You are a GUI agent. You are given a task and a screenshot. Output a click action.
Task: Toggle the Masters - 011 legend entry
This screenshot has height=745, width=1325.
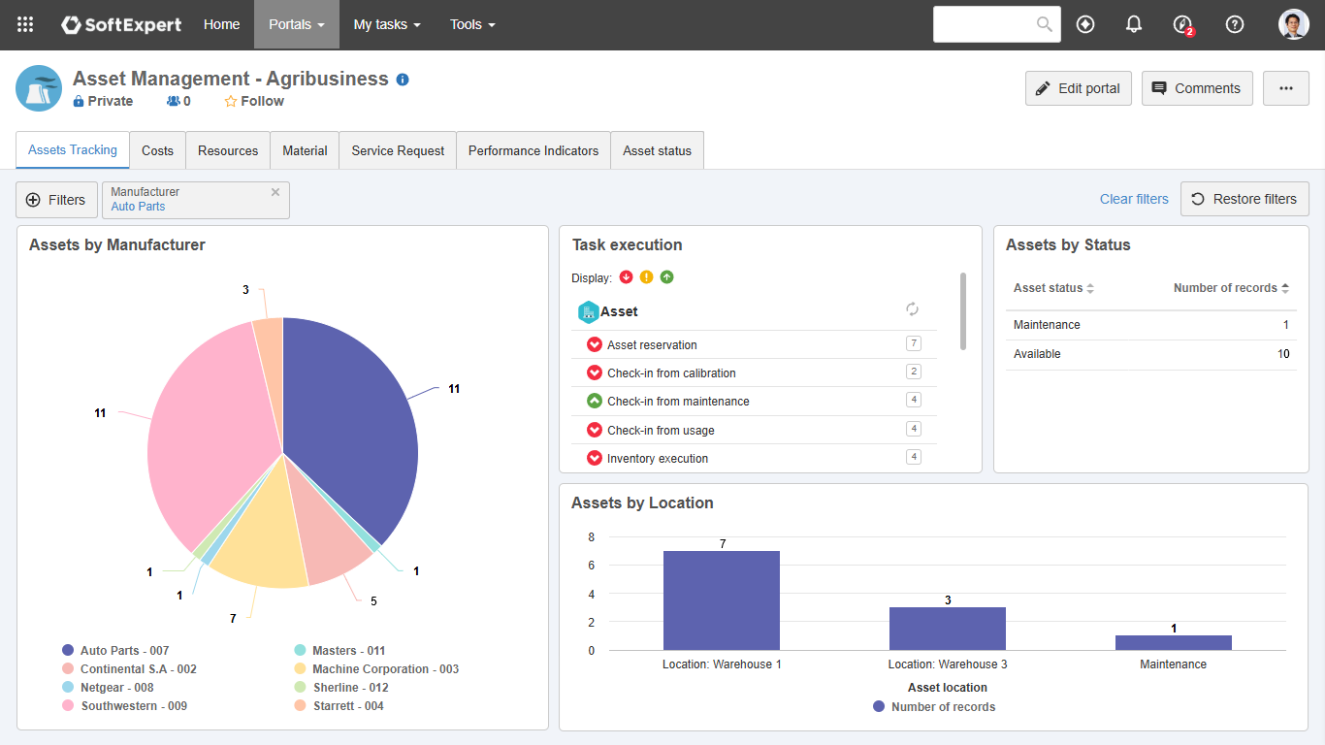click(339, 651)
